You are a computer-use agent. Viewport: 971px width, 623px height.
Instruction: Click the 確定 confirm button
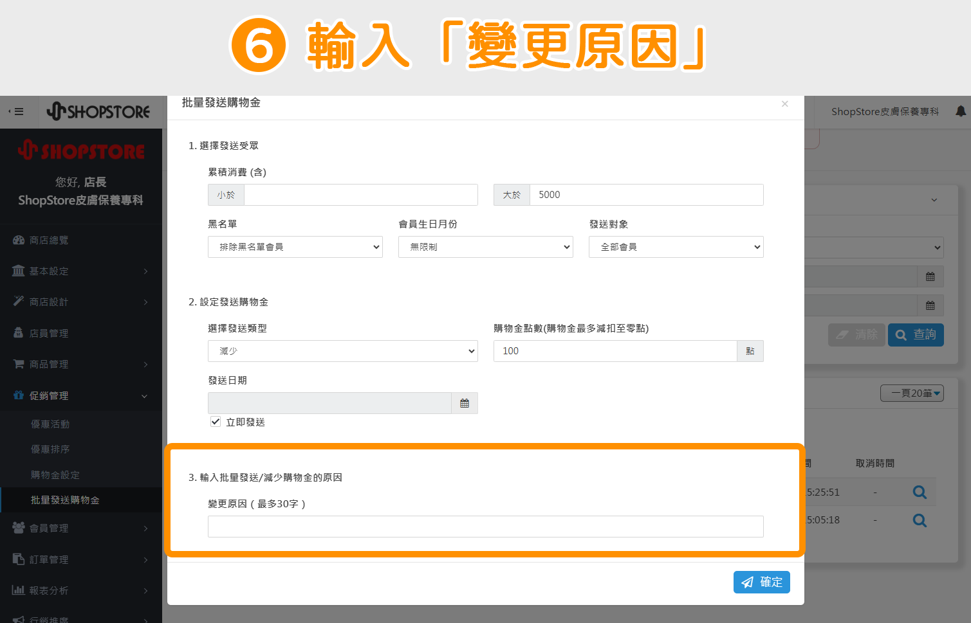762,582
